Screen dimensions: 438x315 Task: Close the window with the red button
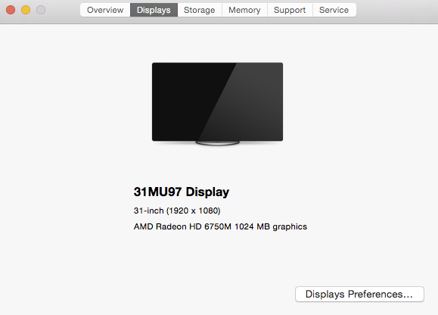point(11,10)
